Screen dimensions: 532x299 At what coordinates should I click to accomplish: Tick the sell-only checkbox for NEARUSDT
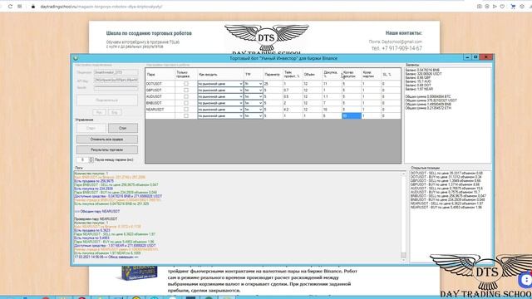tap(186, 109)
